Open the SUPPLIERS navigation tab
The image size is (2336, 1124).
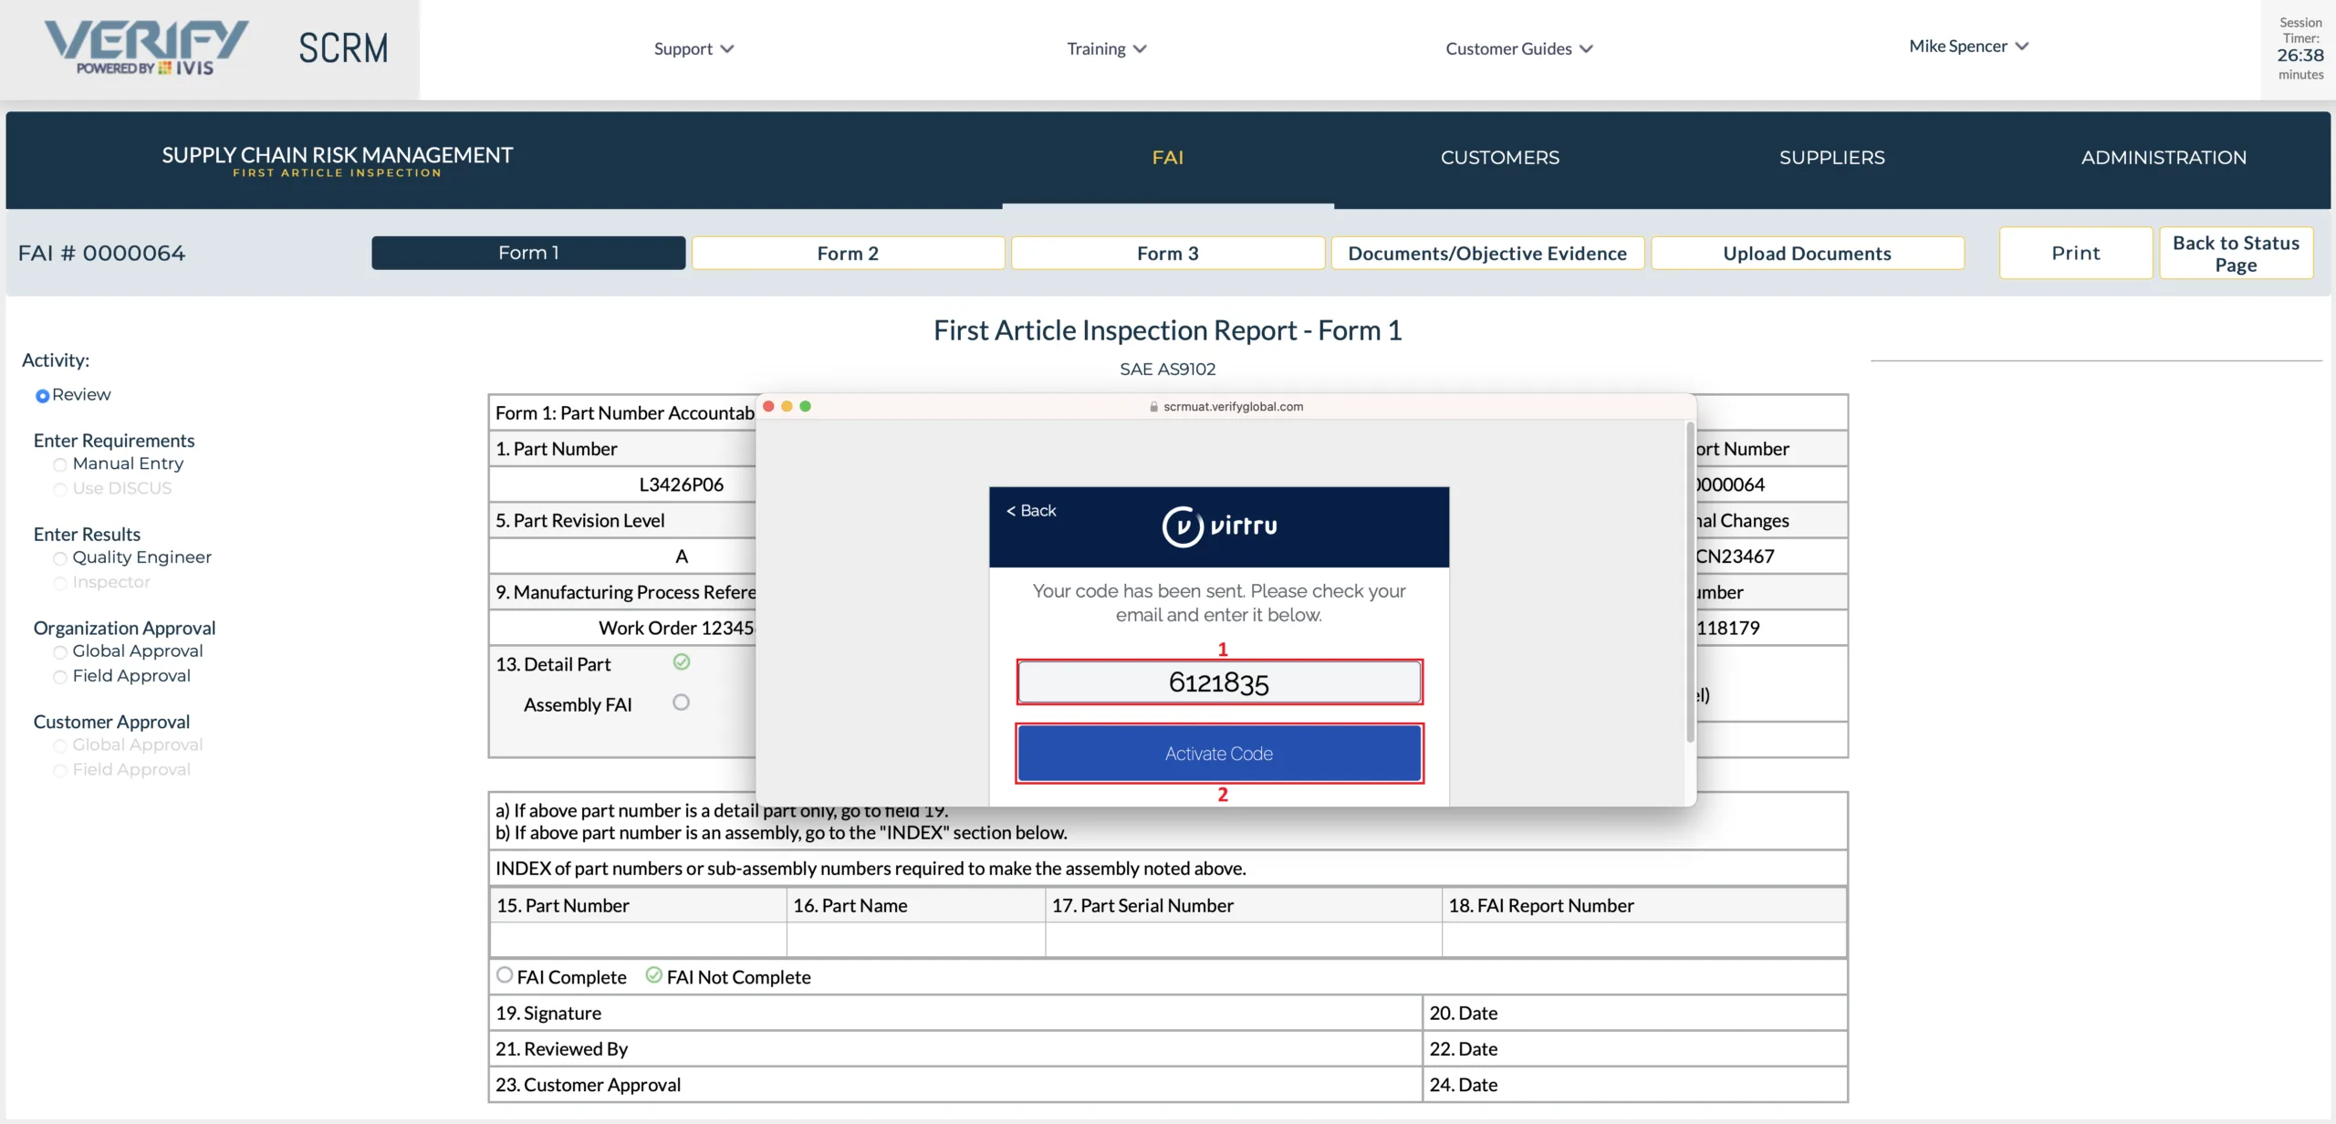pyautogui.click(x=1831, y=158)
